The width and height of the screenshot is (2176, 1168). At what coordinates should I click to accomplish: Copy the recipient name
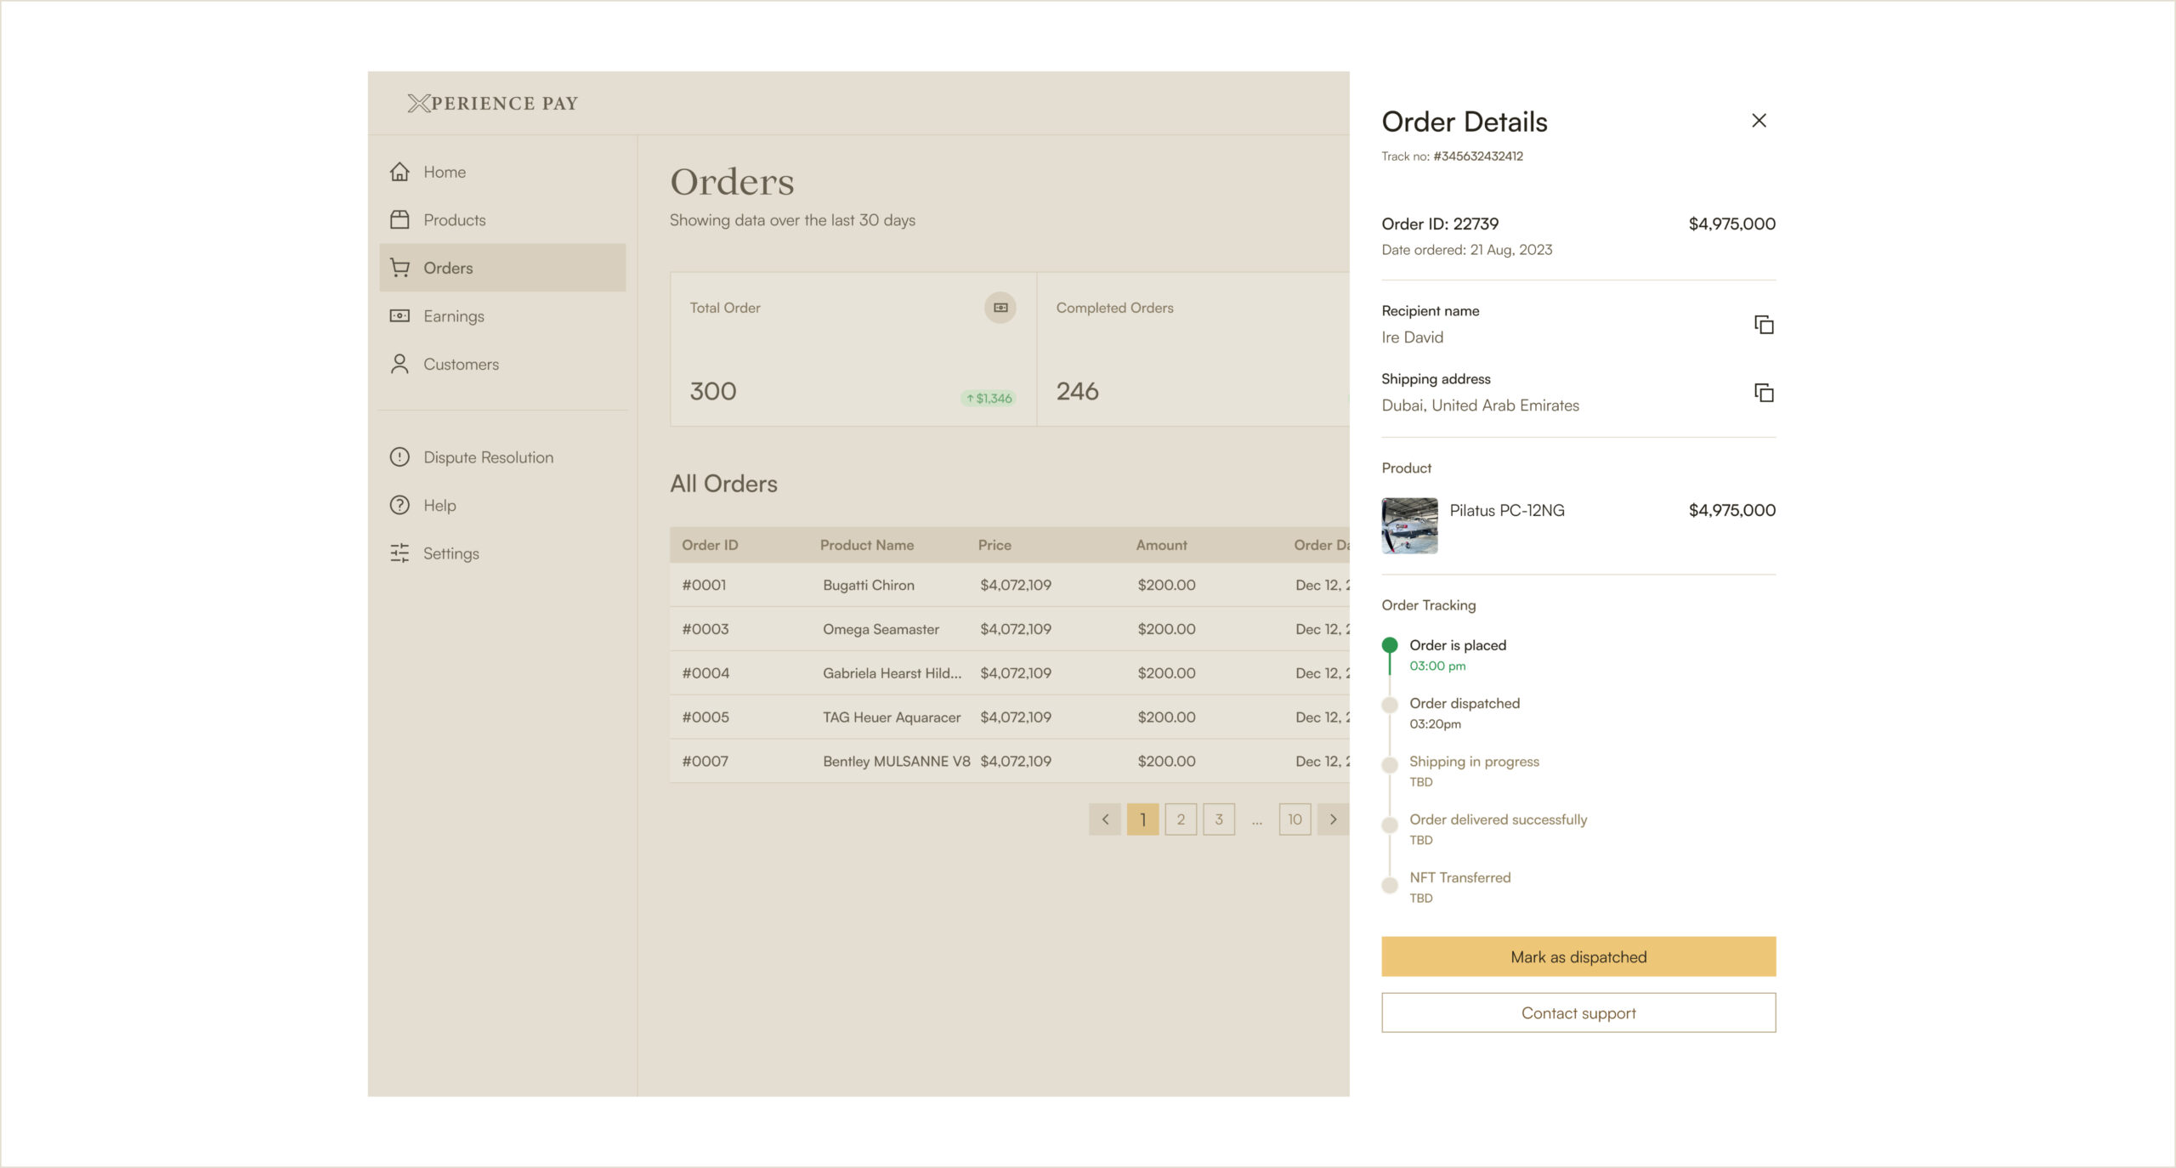coord(1764,325)
